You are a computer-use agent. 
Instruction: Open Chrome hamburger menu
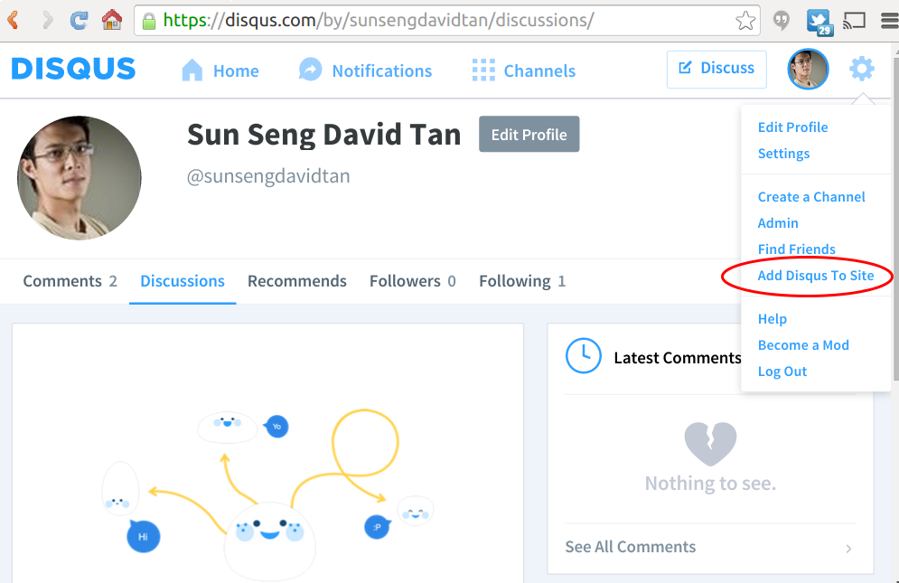[x=889, y=21]
